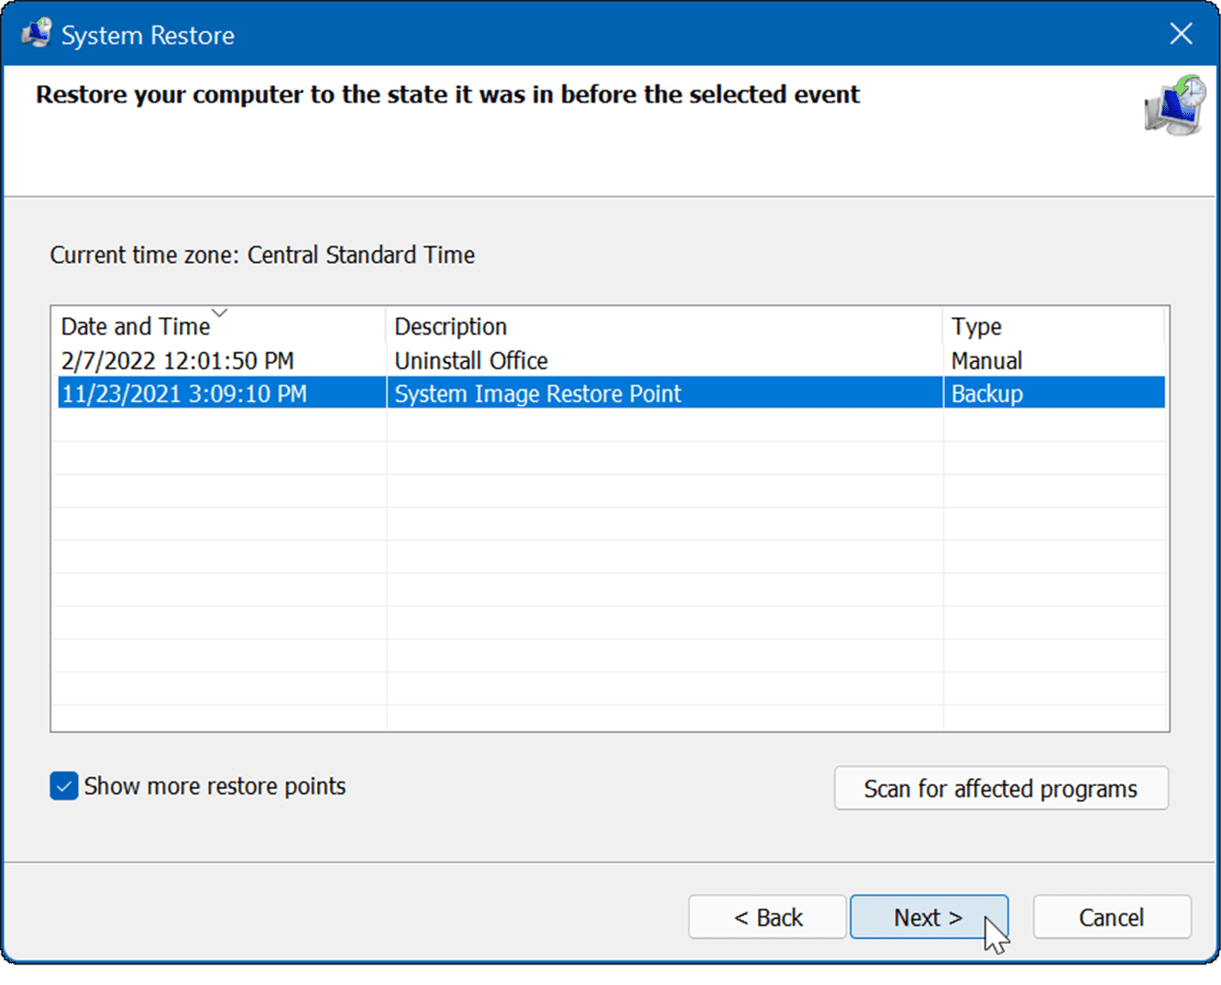This screenshot has height=985, width=1221.
Task: Go back with the Back button
Action: (x=767, y=917)
